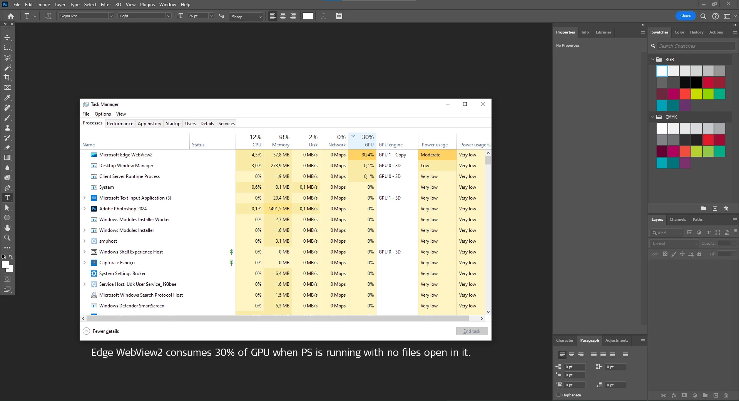
Task: Sort processes by Name column header
Action: click(x=135, y=141)
